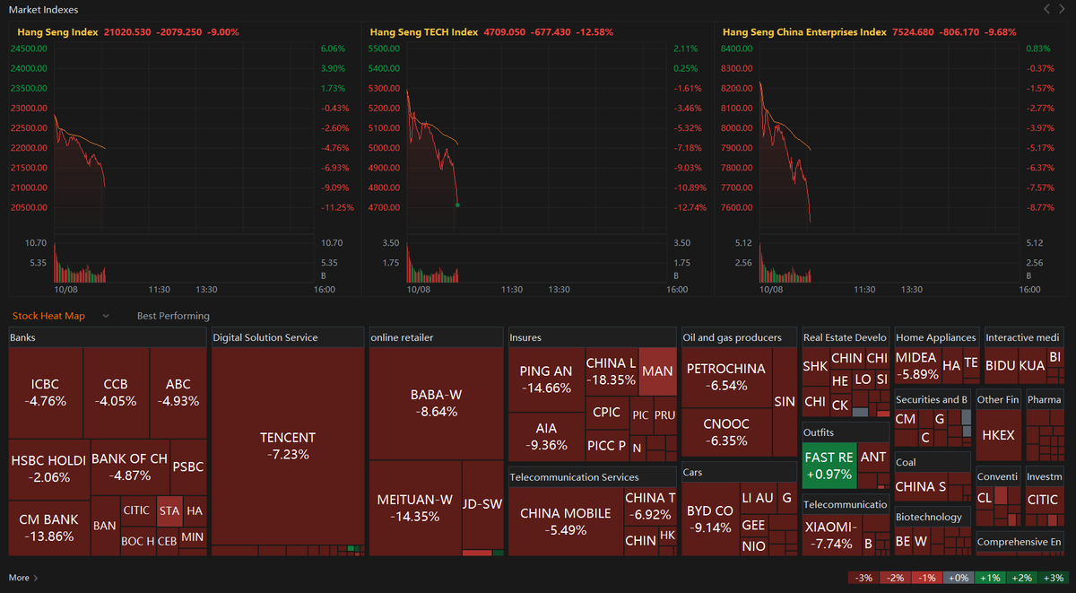
Task: Open Hang Seng China Enterprises Index title
Action: click(804, 31)
